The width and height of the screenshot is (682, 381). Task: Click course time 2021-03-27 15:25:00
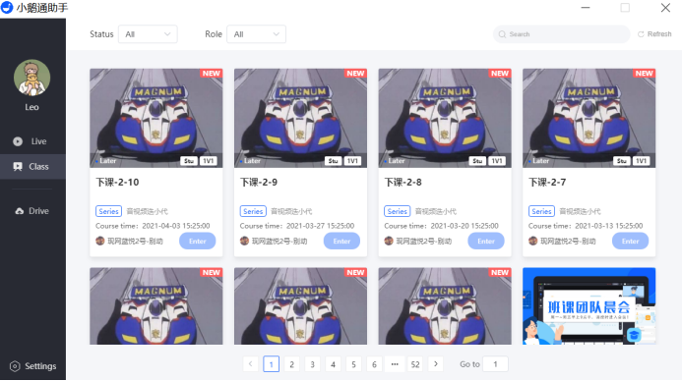[321, 226]
